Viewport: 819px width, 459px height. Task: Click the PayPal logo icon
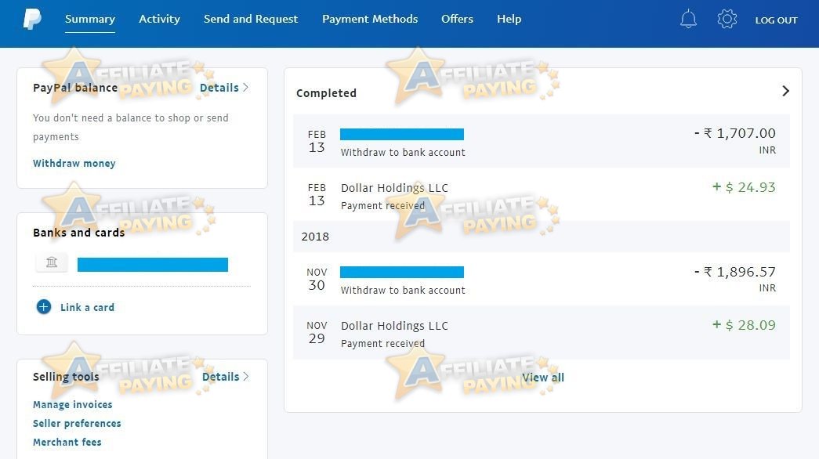(x=32, y=20)
